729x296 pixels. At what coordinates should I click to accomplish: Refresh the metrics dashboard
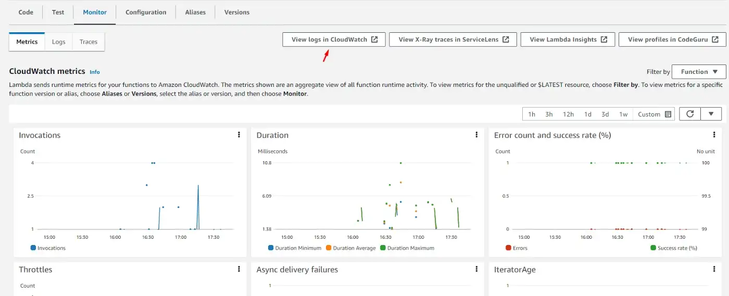click(x=690, y=114)
